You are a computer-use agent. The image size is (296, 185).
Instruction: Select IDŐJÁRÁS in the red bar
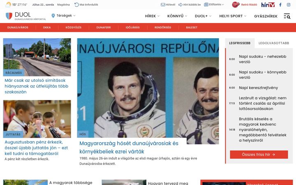132,28
